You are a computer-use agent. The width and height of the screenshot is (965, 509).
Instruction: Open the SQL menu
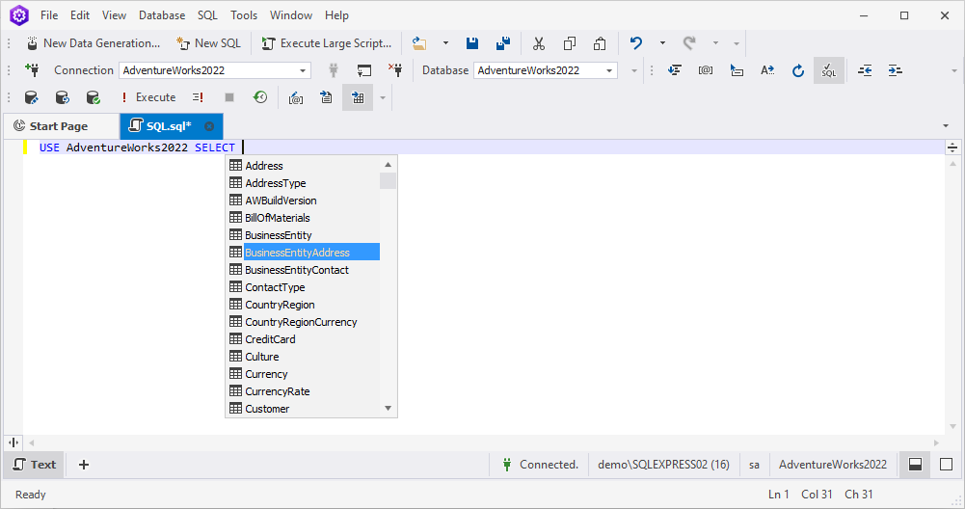207,15
